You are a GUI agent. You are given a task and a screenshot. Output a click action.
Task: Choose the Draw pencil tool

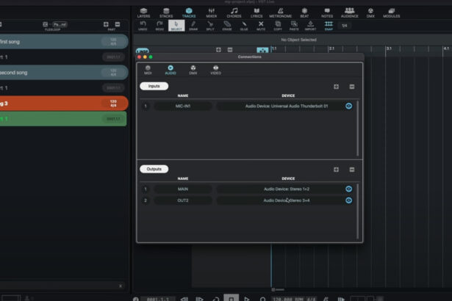(193, 26)
